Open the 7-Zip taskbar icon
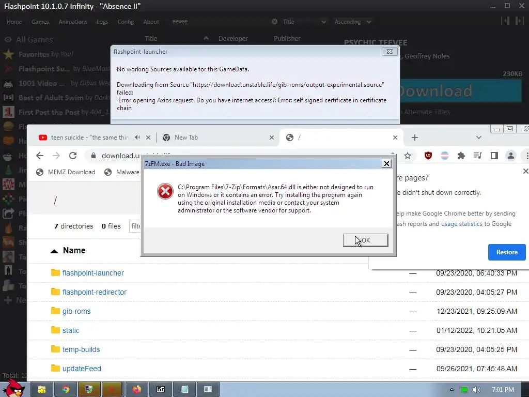 coord(161,390)
